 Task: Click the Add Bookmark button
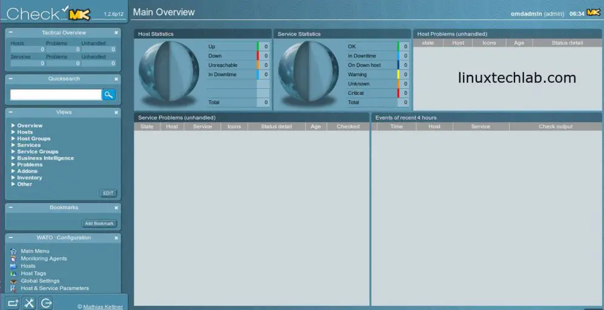click(99, 224)
